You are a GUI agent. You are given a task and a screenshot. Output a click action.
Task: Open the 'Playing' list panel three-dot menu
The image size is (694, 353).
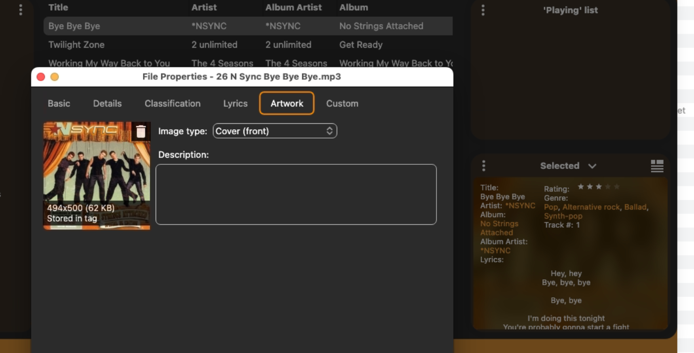(x=483, y=10)
